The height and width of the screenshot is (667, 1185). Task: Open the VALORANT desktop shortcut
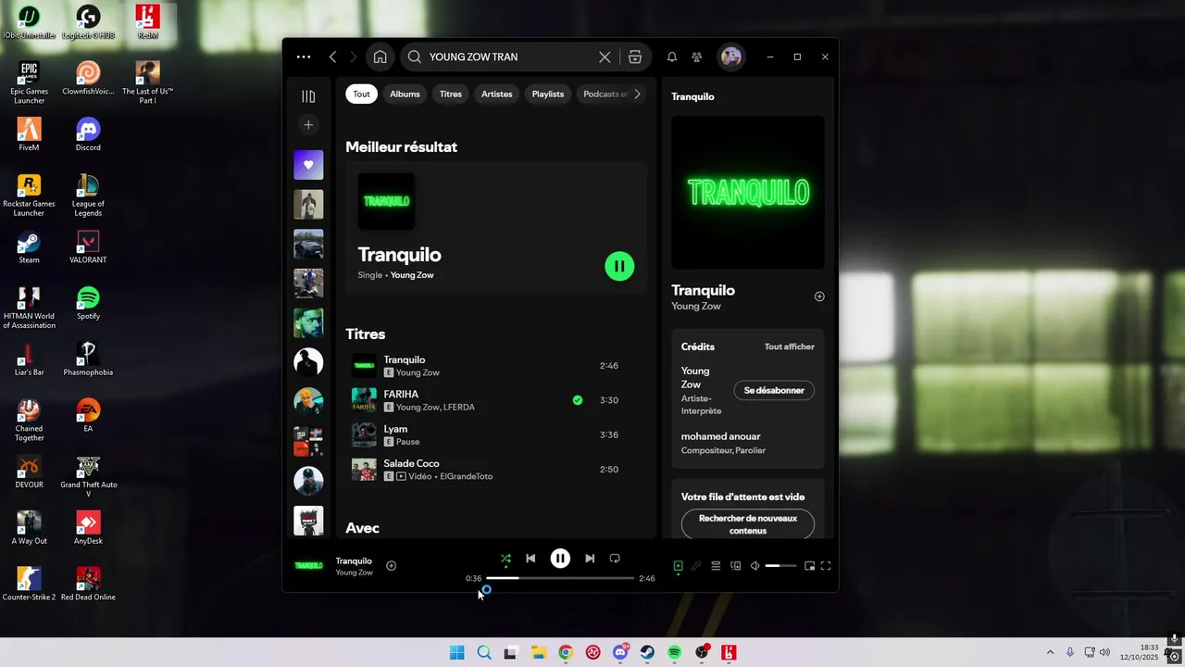click(88, 247)
